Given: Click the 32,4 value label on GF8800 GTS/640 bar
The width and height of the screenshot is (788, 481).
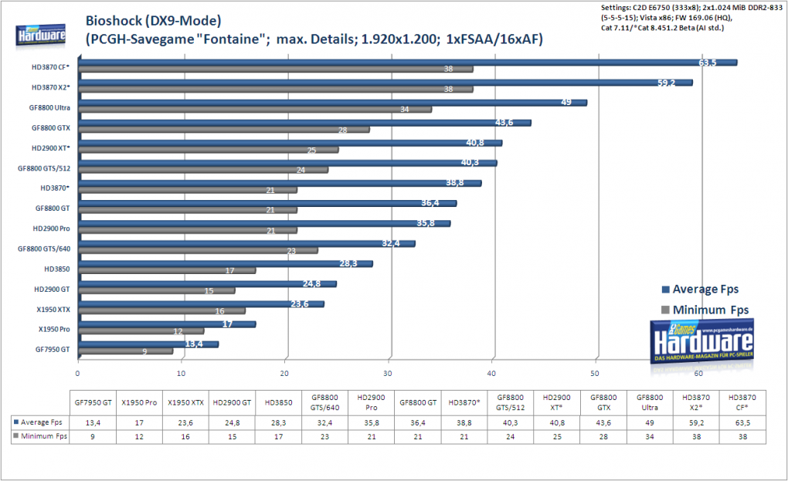Looking at the screenshot, I should pyautogui.click(x=391, y=243).
